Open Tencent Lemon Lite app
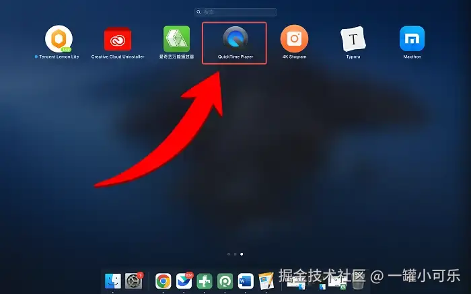The height and width of the screenshot is (294, 471). coord(59,39)
